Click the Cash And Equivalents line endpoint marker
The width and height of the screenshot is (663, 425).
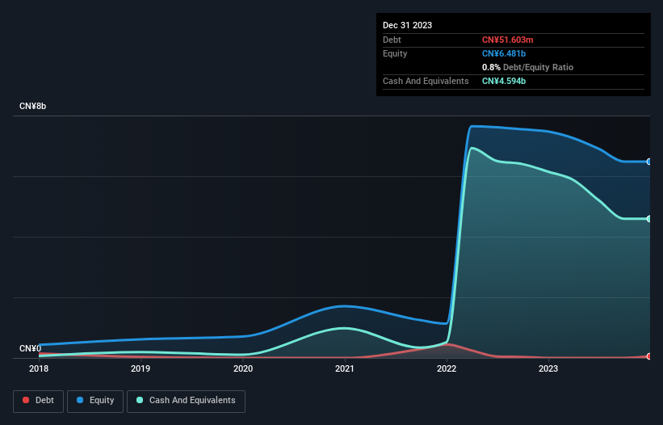[x=648, y=219]
